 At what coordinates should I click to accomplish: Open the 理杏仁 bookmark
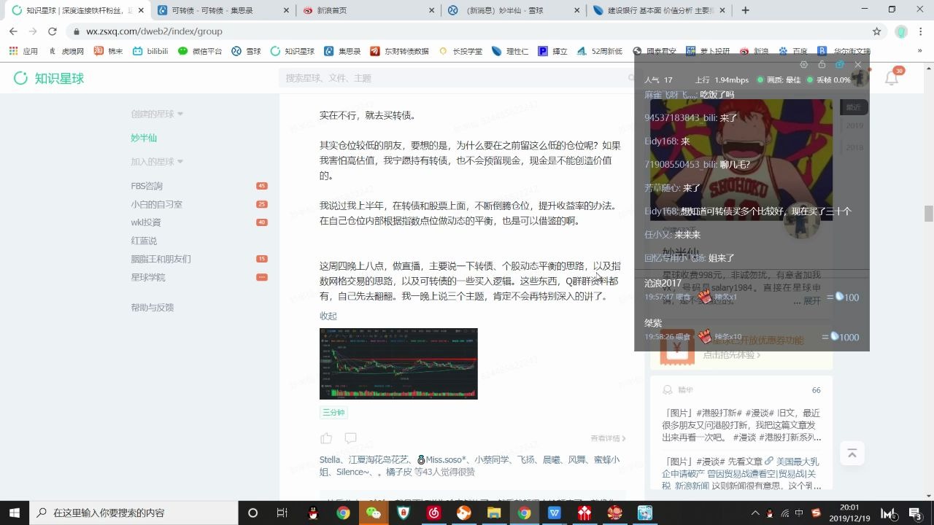[510, 51]
